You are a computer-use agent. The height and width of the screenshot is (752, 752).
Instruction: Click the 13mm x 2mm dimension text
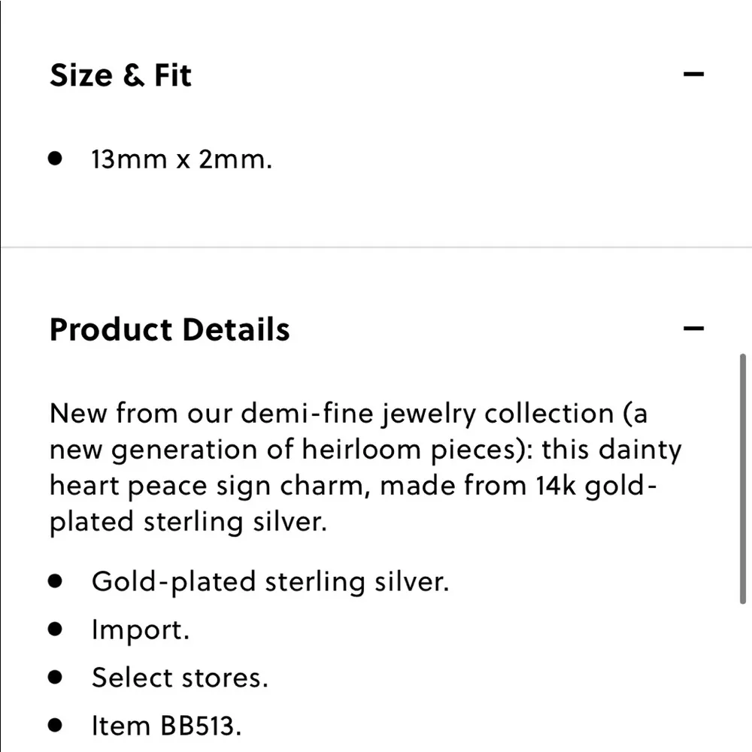[x=181, y=159]
